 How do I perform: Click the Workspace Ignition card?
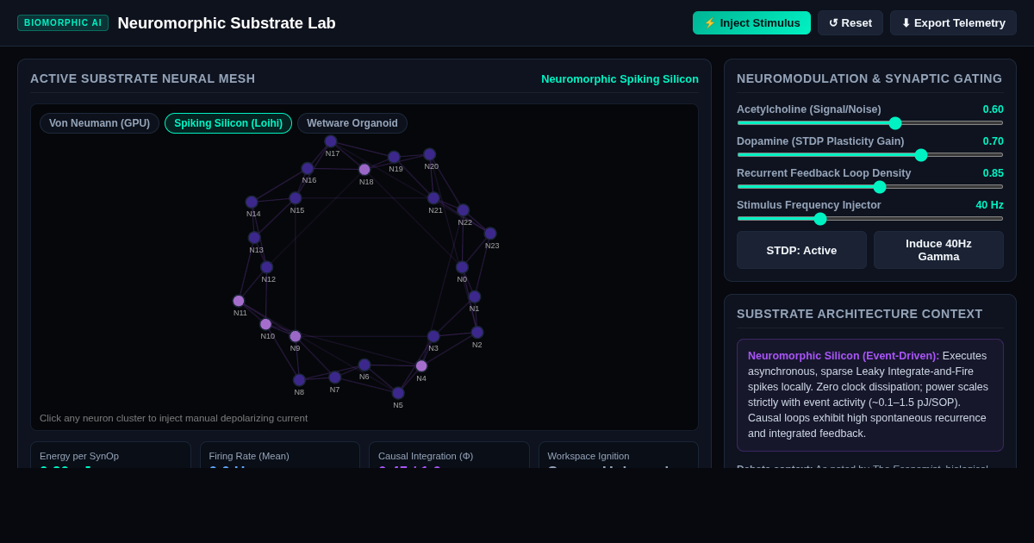[x=619, y=455]
